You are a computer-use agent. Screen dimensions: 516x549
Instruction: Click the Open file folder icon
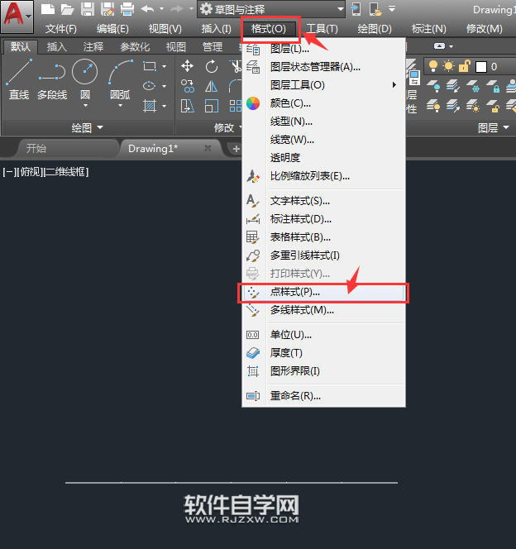[67, 9]
